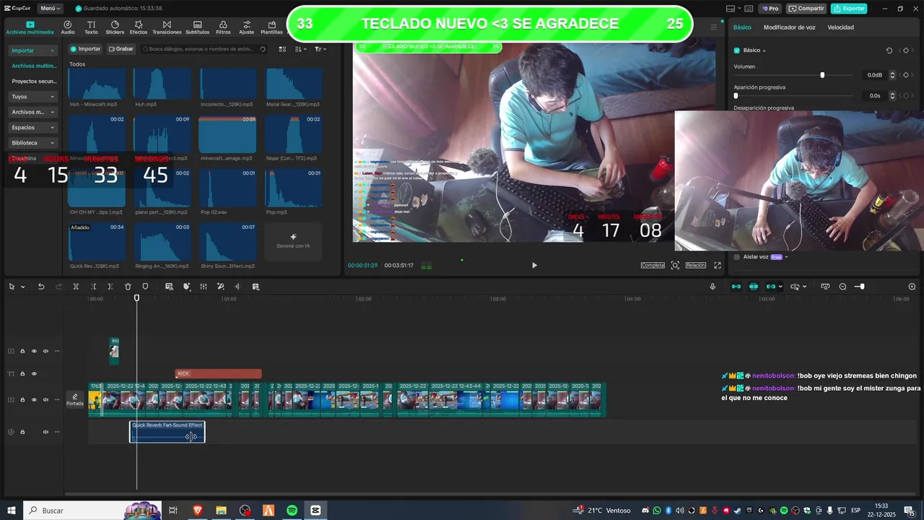Open the selection tool dropdown arrow
Screen dimensions: 924x520
coord(22,287)
